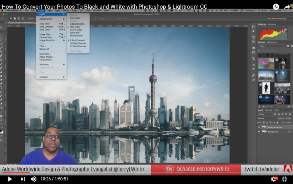Hide the Background copy layer
The width and height of the screenshot is (293, 184).
[259, 127]
